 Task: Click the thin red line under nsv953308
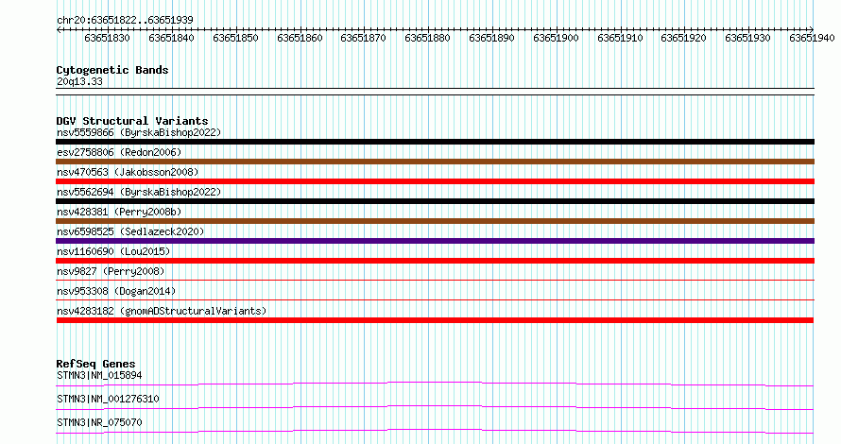pos(435,299)
